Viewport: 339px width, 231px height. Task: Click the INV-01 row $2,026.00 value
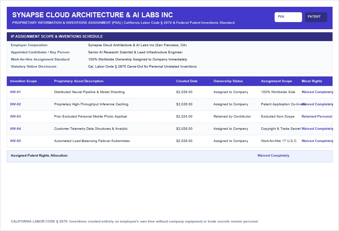[184, 92]
